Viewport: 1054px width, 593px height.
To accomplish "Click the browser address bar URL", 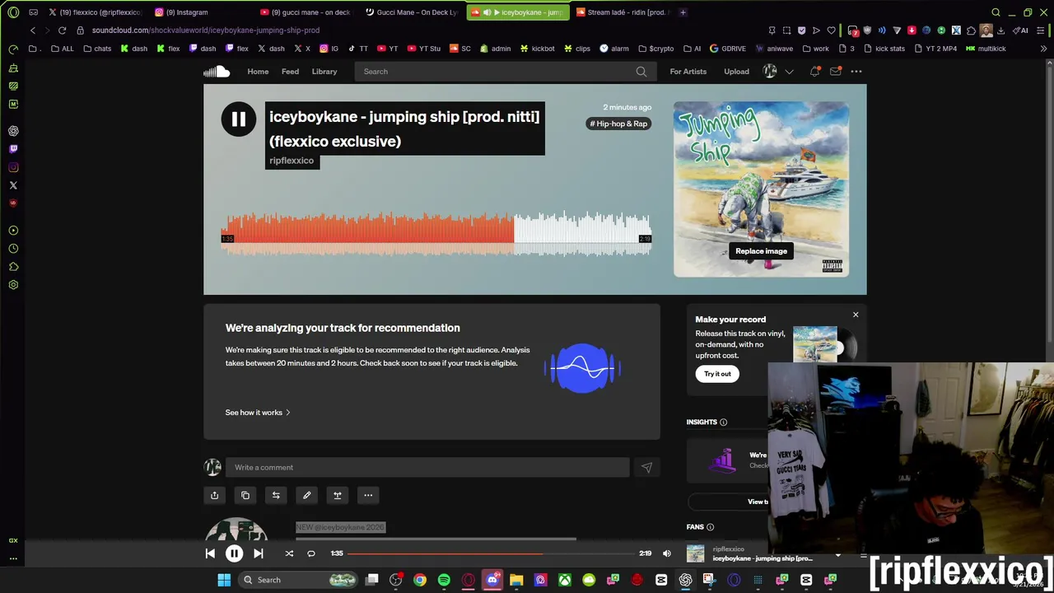I will click(x=206, y=30).
